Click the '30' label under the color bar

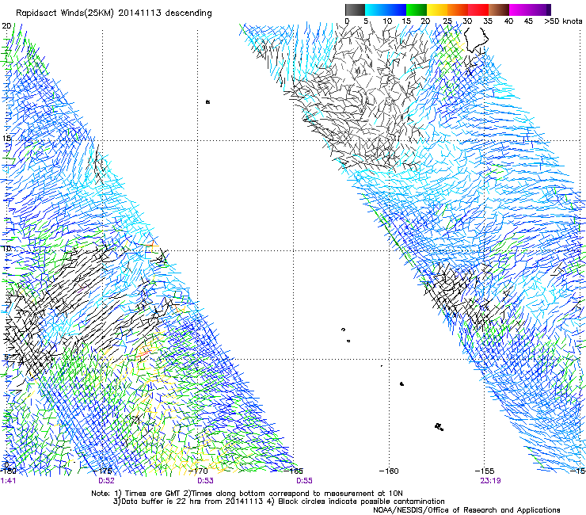pyautogui.click(x=467, y=21)
